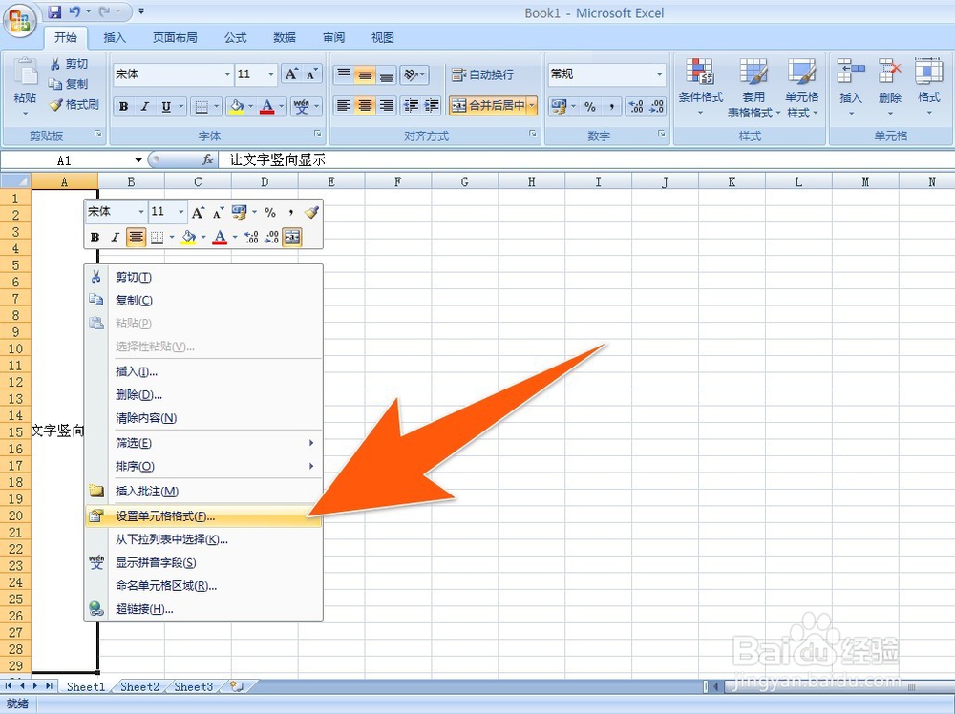The image size is (955, 714).
Task: Choose 超链接(H)... in context menu
Action: pos(203,609)
